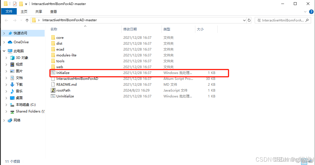Click the Network icon in sidebar
The width and height of the screenshot is (315, 165).
coord(10,120)
